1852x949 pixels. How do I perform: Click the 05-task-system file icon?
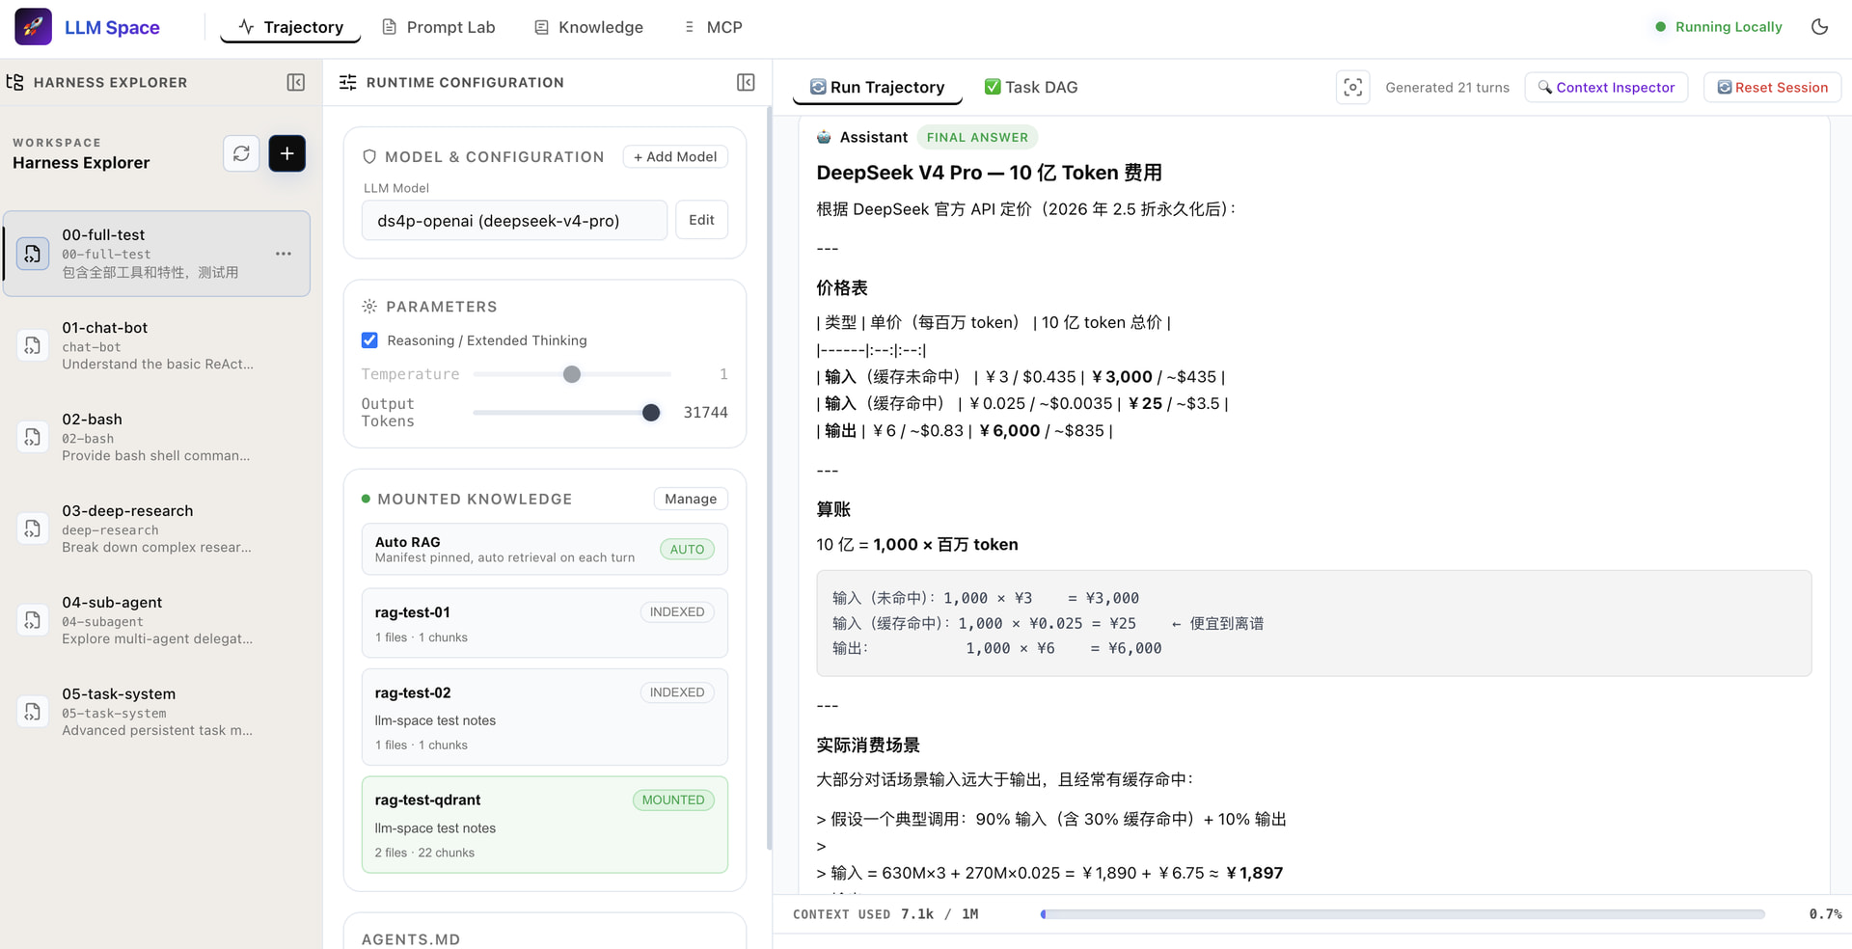[x=33, y=712]
